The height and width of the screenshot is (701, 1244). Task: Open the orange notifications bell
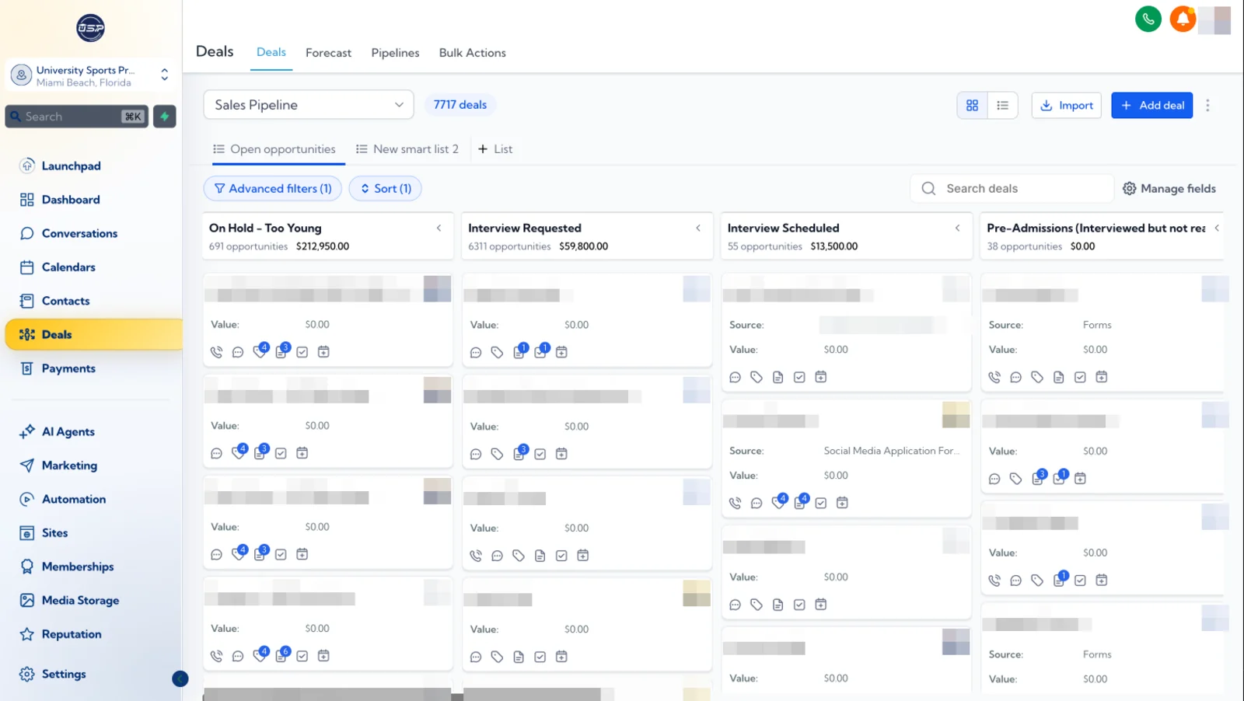[x=1183, y=19]
